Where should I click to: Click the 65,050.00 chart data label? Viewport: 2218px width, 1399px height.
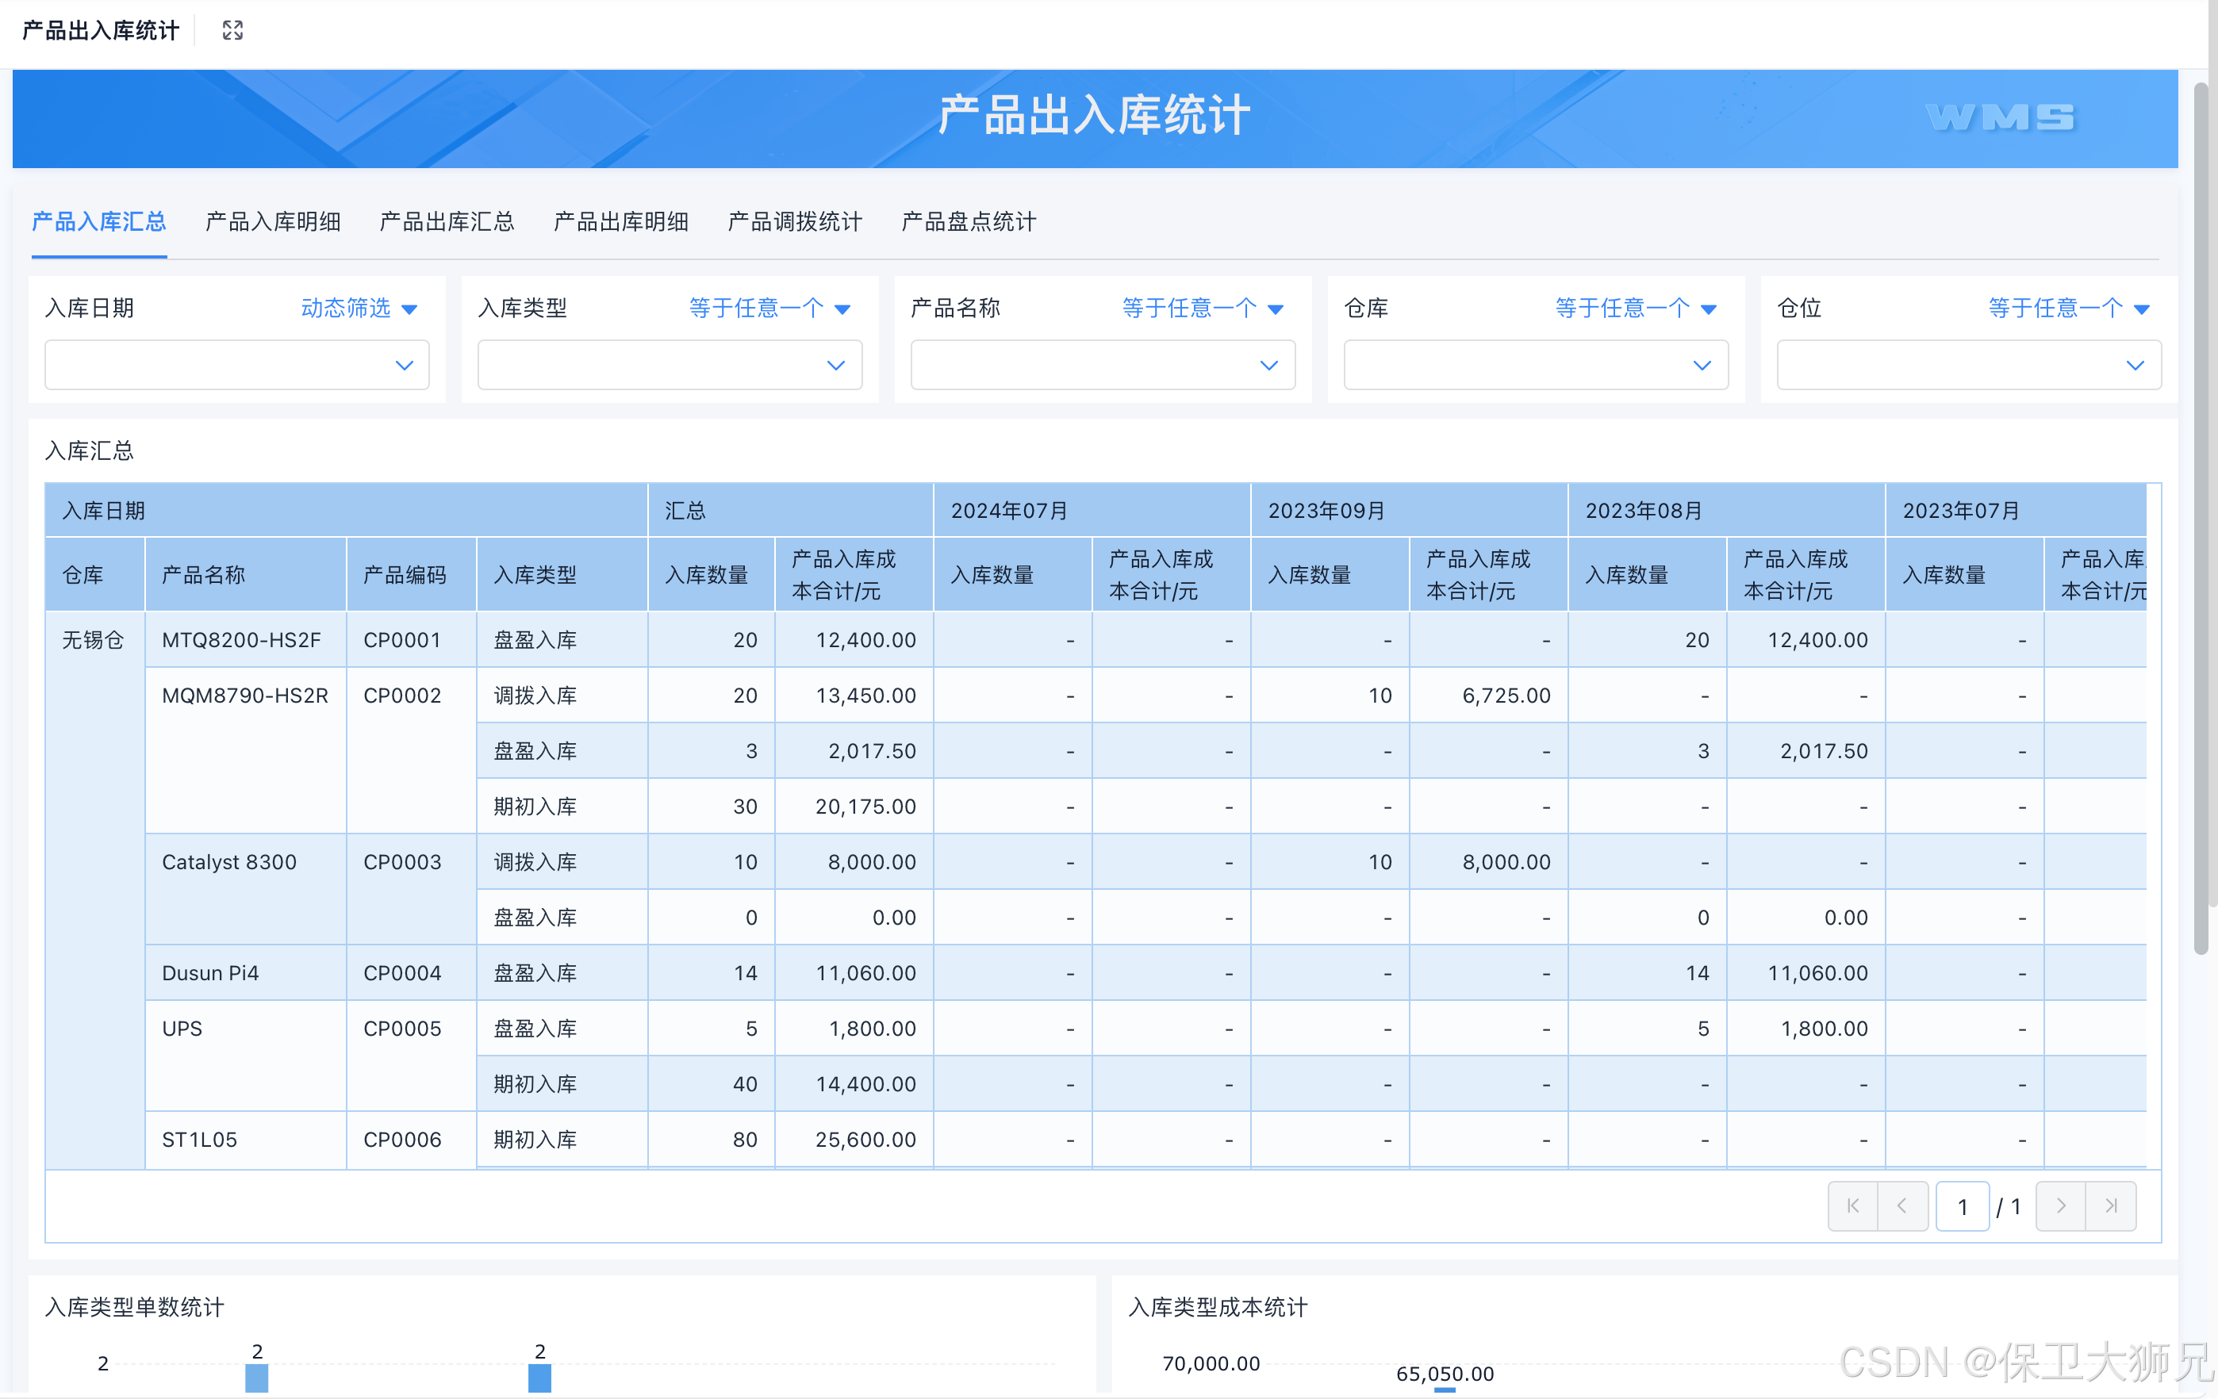[x=1445, y=1374]
